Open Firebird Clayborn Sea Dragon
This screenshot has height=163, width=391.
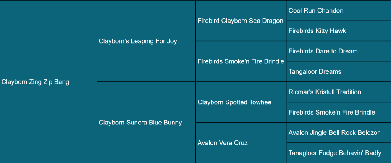click(x=241, y=21)
